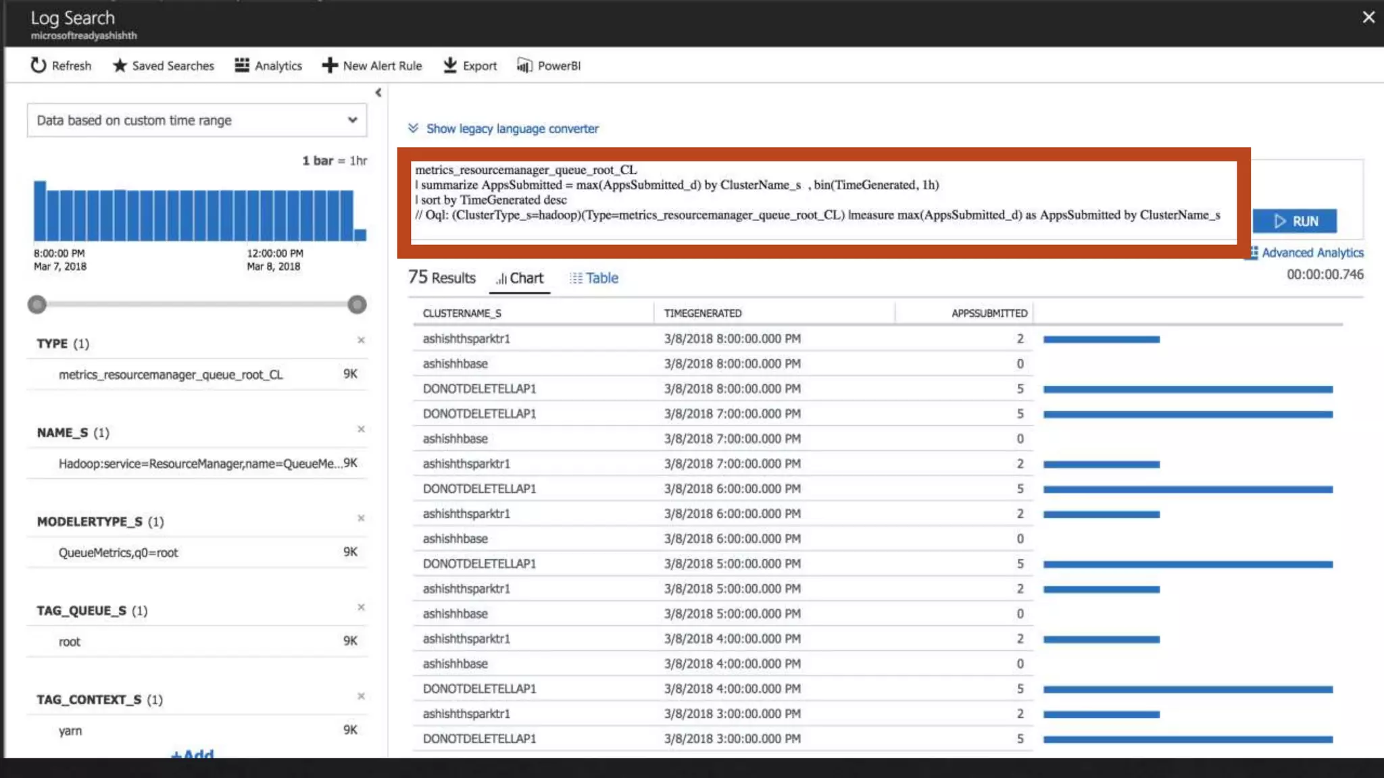The width and height of the screenshot is (1384, 778).
Task: Click the Refresh icon in the toolbar
Action: tap(39, 66)
